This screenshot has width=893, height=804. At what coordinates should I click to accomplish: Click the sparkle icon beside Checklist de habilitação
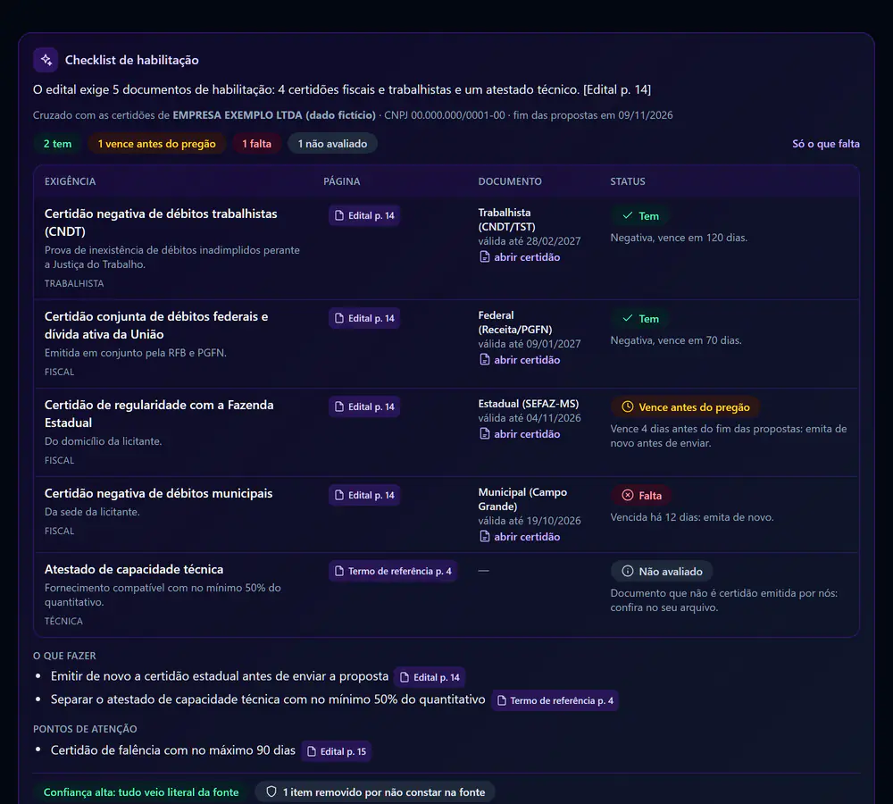coord(46,60)
